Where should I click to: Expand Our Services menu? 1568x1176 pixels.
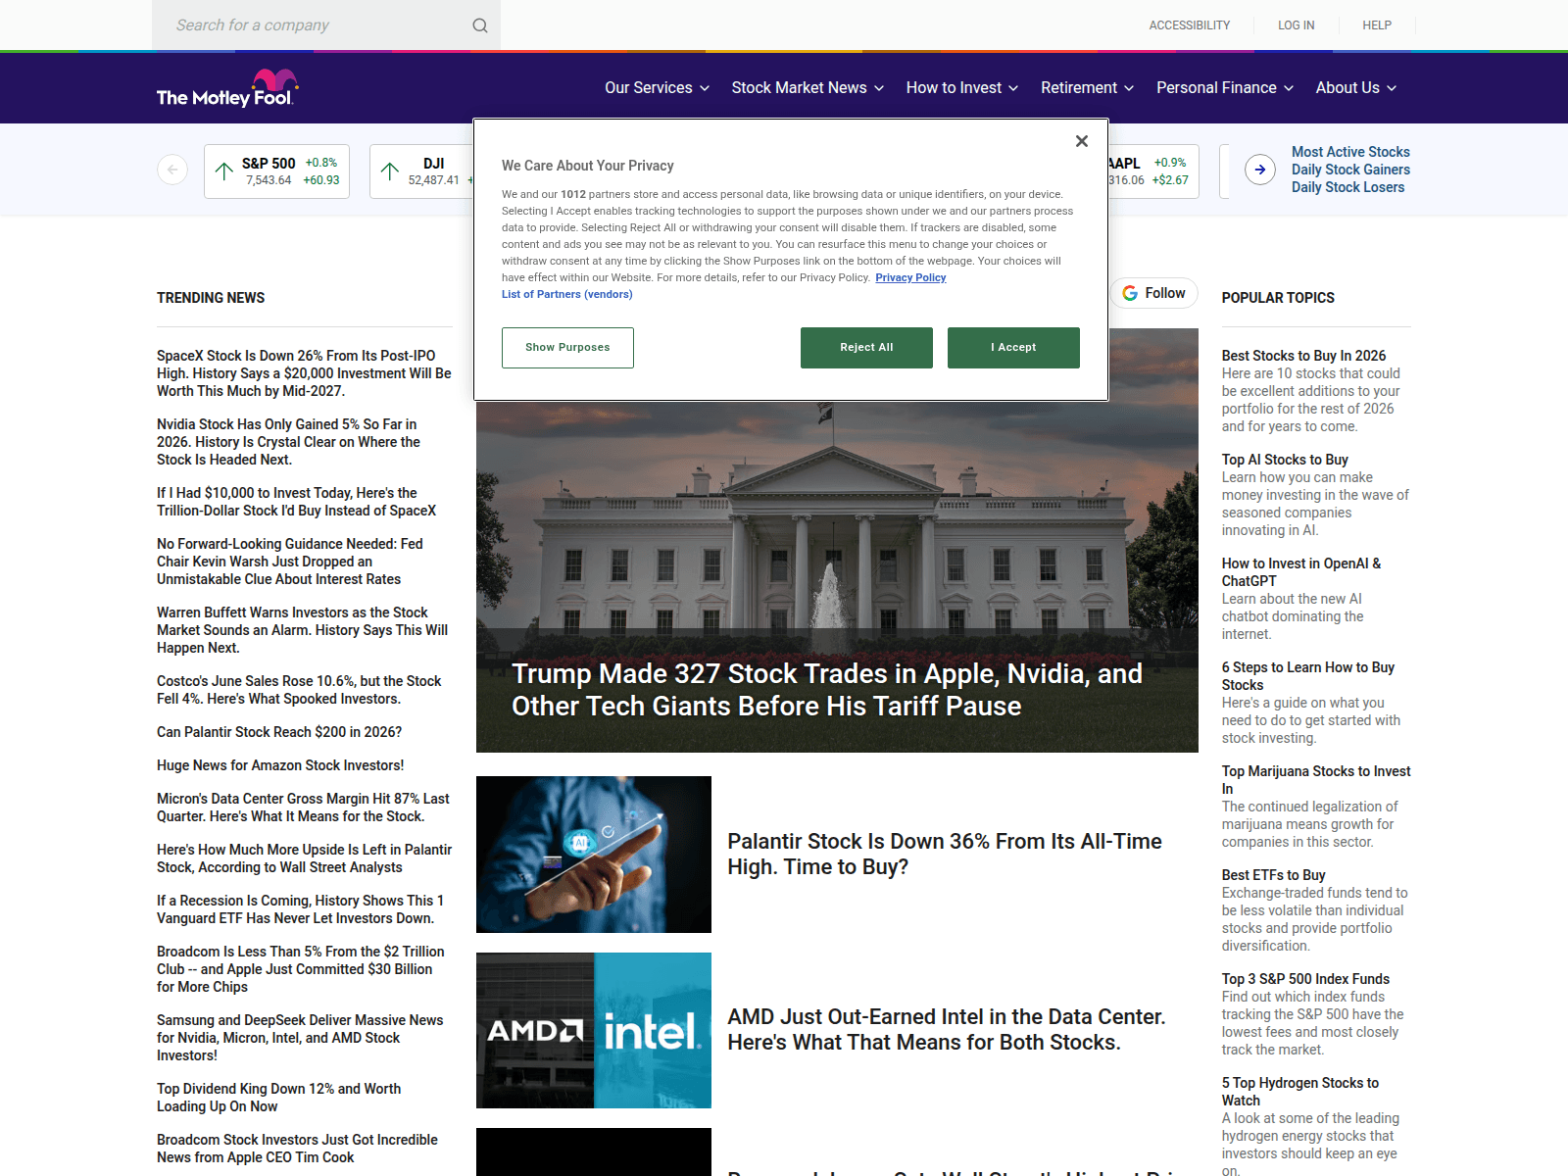[x=657, y=88]
